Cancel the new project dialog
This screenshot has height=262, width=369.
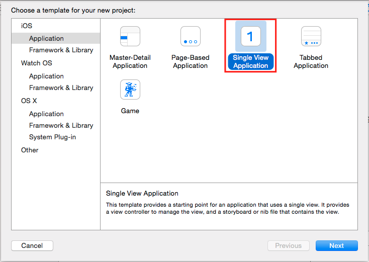click(32, 246)
